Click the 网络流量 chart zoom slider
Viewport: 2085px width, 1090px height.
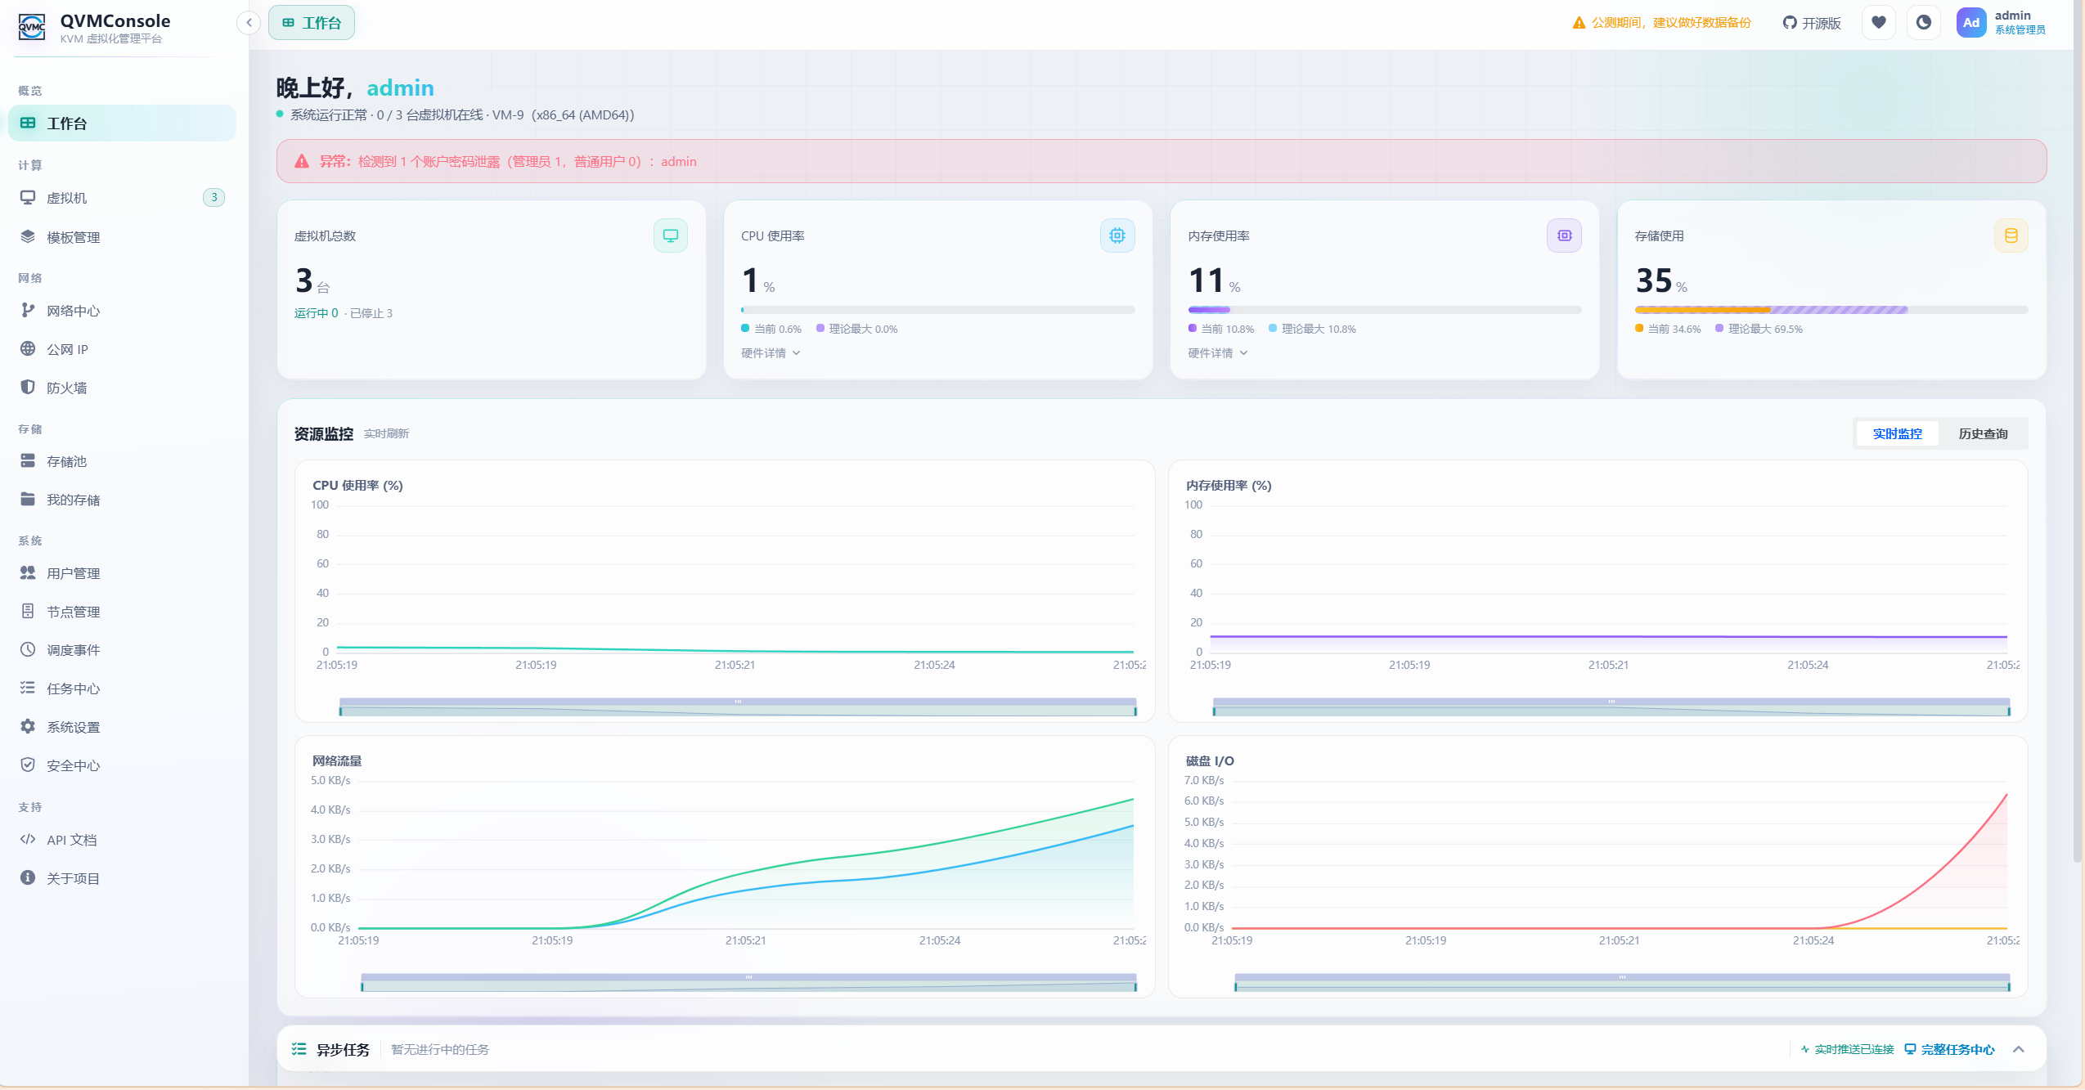tap(748, 983)
